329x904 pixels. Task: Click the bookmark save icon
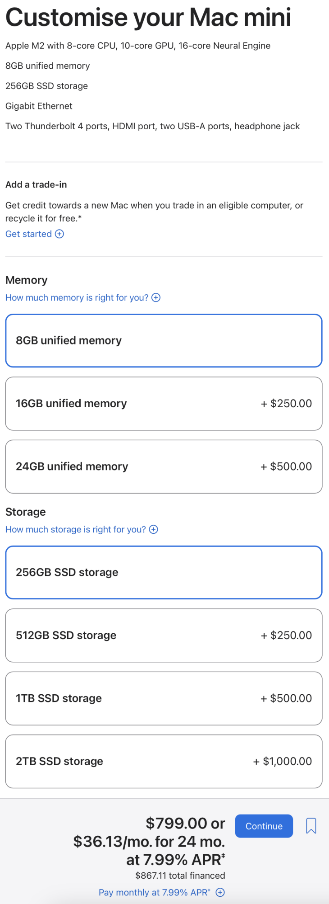point(311,826)
